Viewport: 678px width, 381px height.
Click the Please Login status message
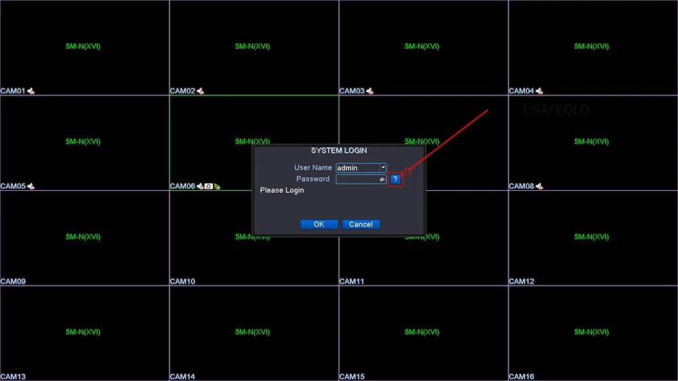[282, 190]
